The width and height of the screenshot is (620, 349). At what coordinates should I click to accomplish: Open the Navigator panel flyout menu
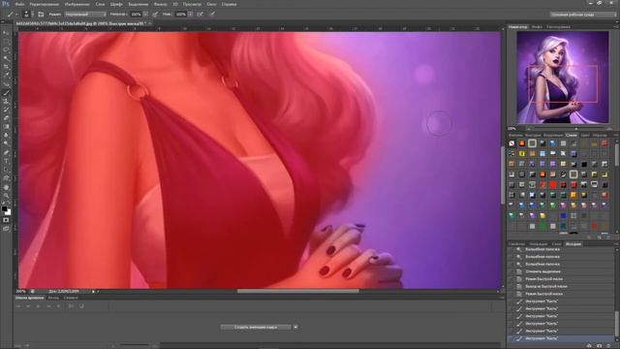616,27
